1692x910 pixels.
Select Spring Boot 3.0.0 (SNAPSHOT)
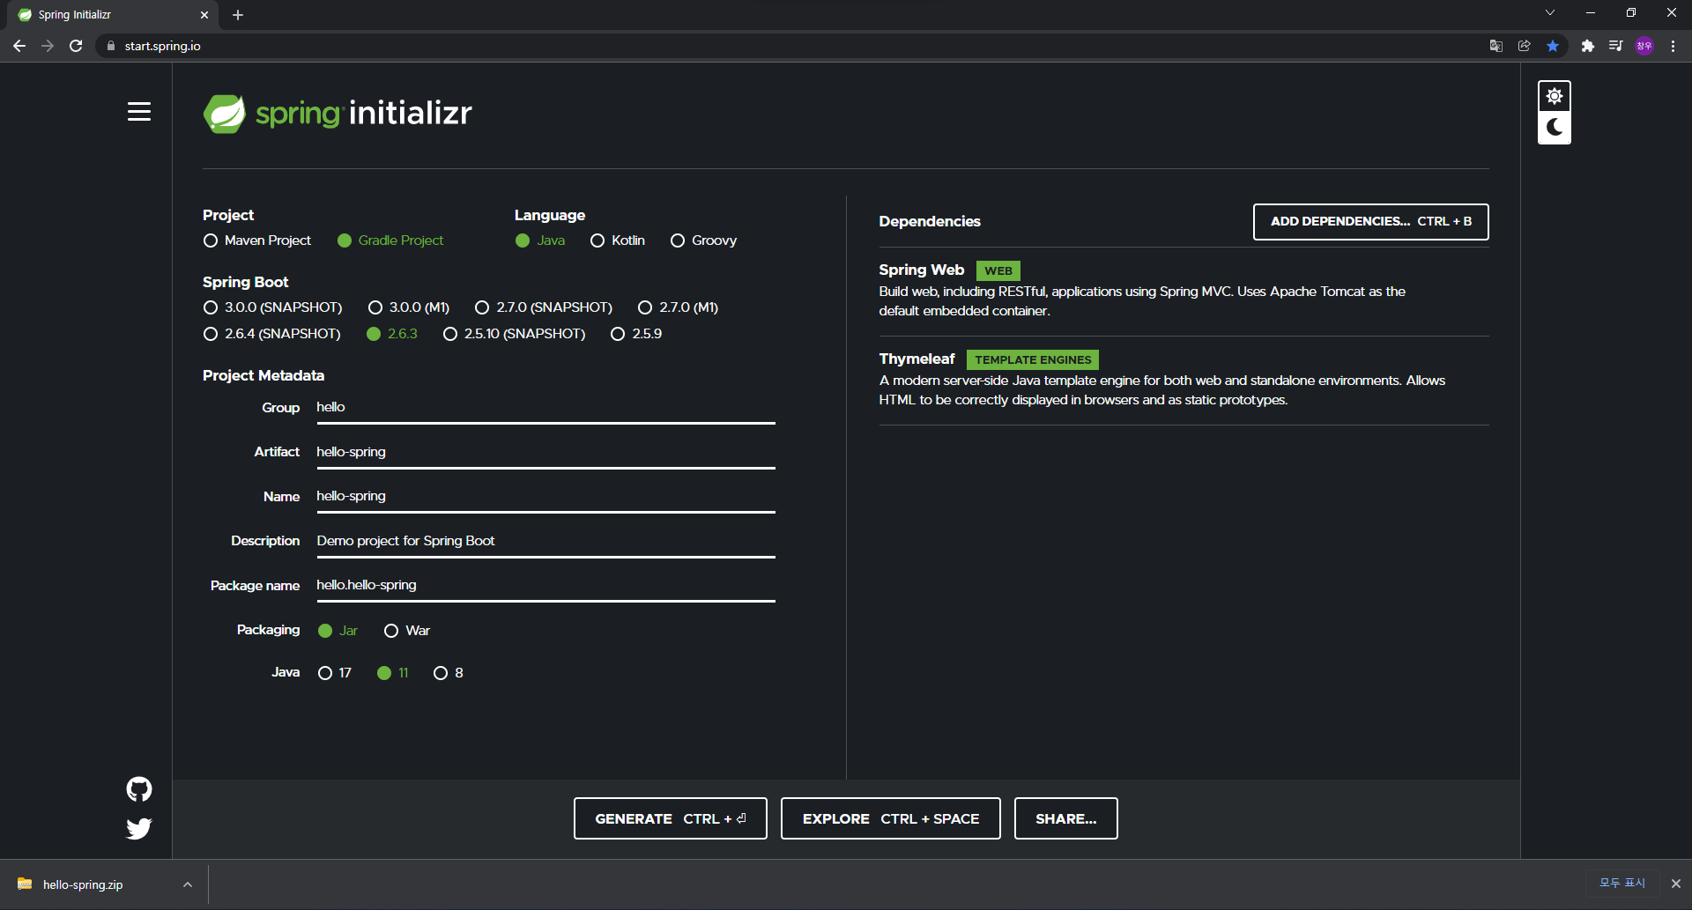click(272, 307)
